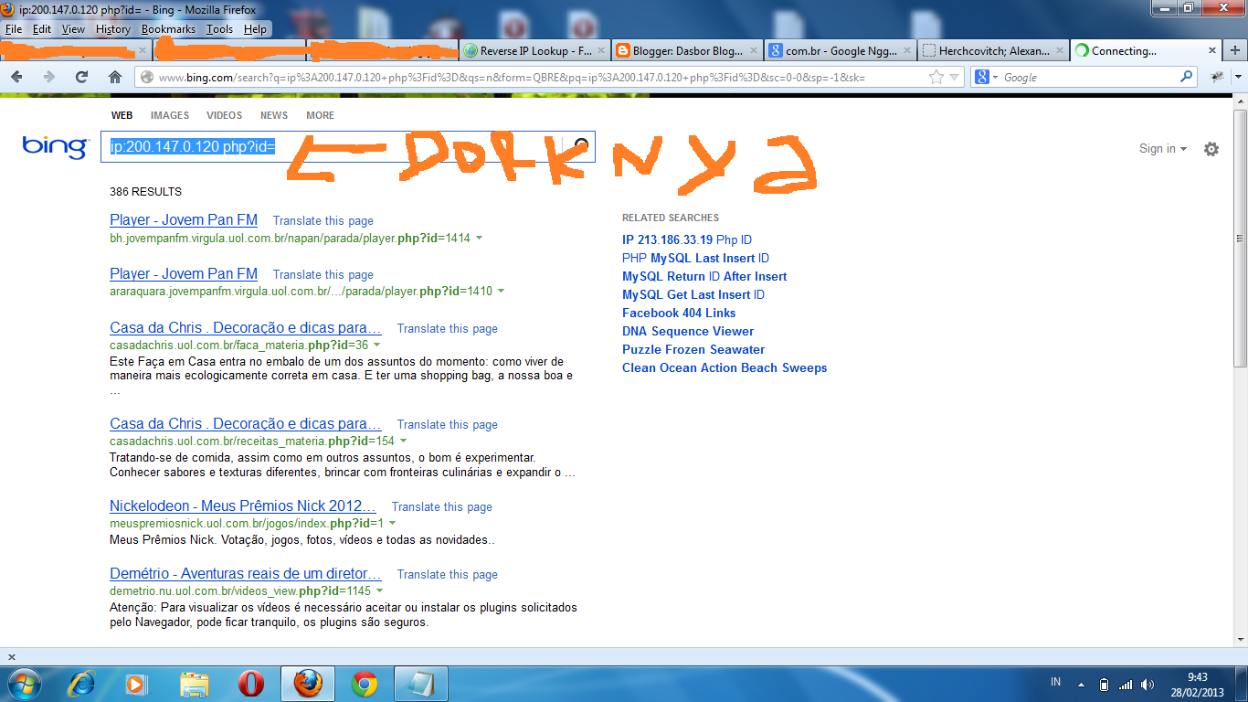Viewport: 1248px width, 702px height.
Task: Open related search PHP MySQL Last Insert ID
Action: 696,258
